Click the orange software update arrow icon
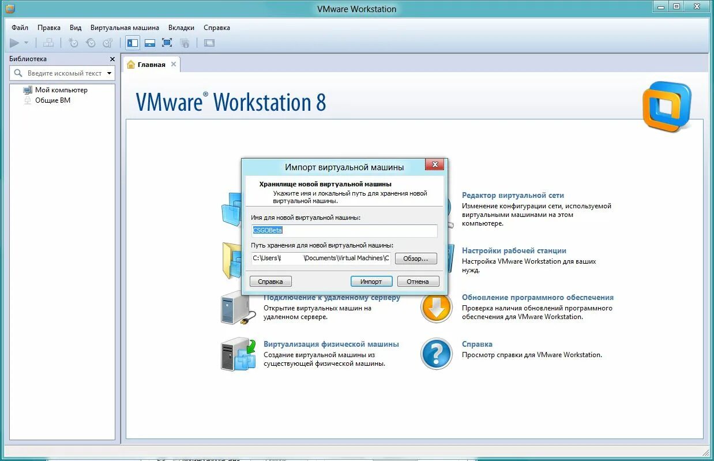Image resolution: width=714 pixels, height=461 pixels. (x=437, y=307)
